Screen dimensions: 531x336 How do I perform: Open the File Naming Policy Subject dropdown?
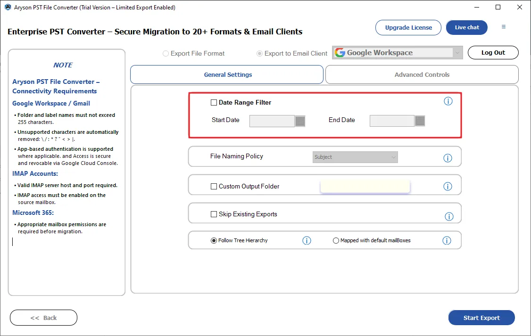[x=355, y=157]
